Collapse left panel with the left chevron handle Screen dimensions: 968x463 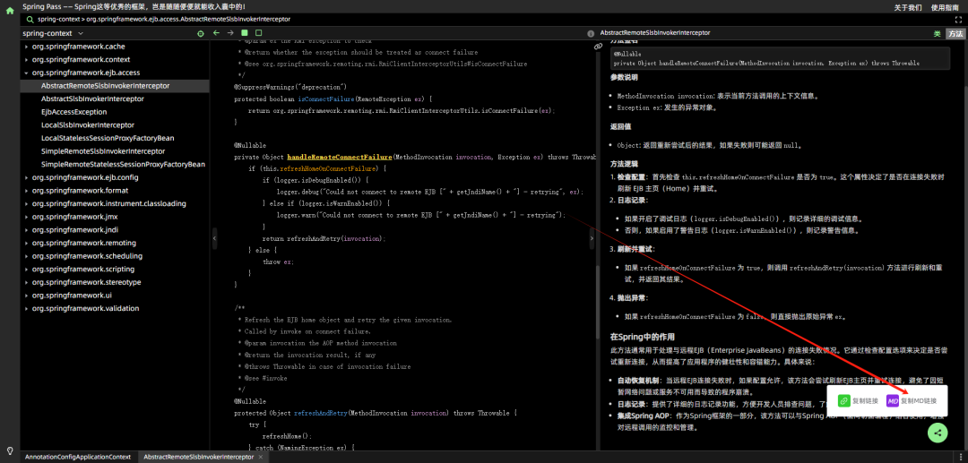click(x=214, y=238)
